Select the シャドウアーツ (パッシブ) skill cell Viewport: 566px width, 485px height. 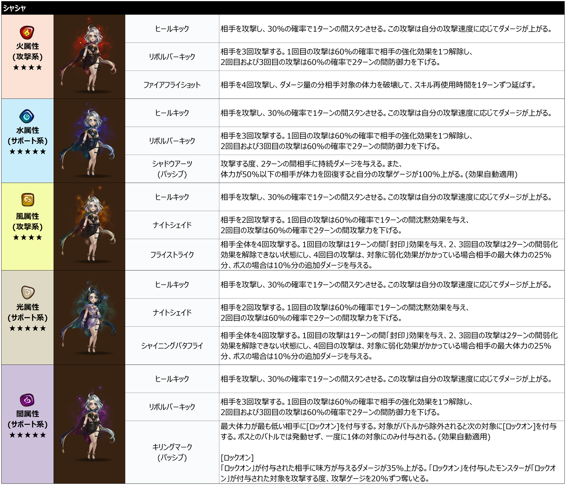[172, 169]
